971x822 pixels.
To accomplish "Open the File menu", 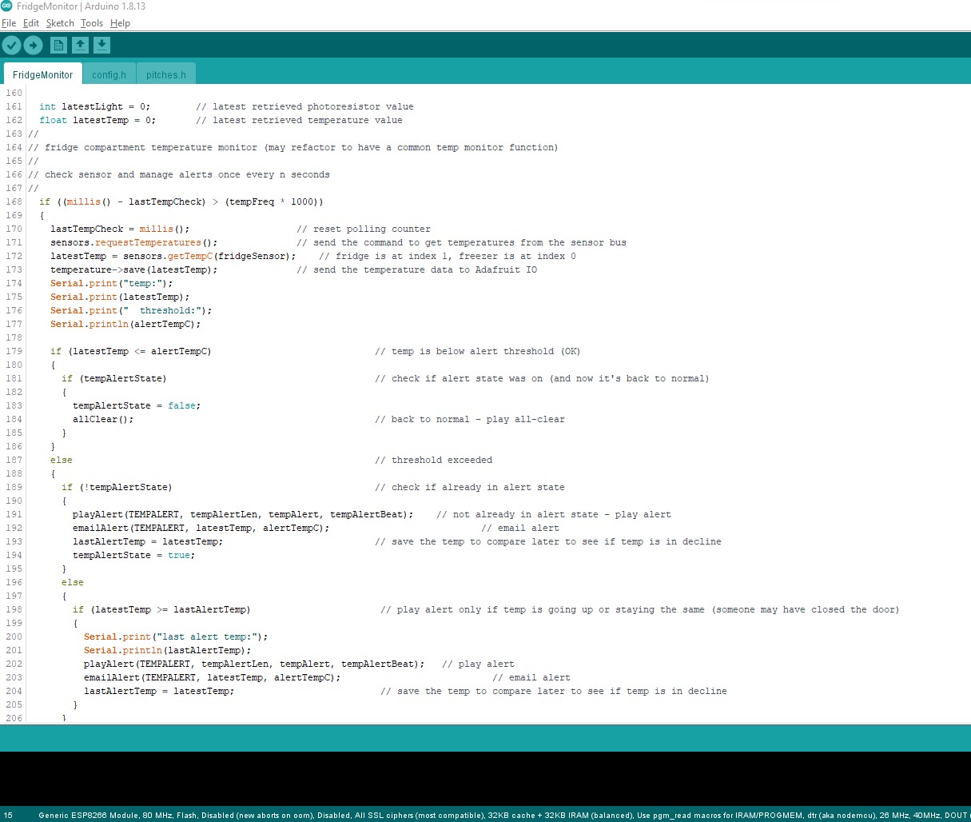I will click(x=9, y=23).
